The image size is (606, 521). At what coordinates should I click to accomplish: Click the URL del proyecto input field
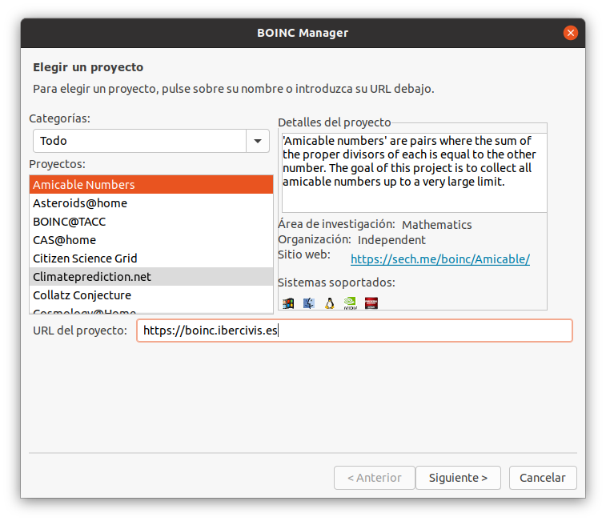pyautogui.click(x=355, y=331)
